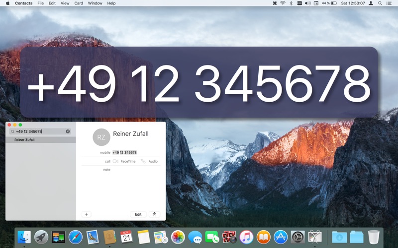This screenshot has width=398, height=248.
Task: Launch iTunes from the Dock
Action: coord(246,237)
